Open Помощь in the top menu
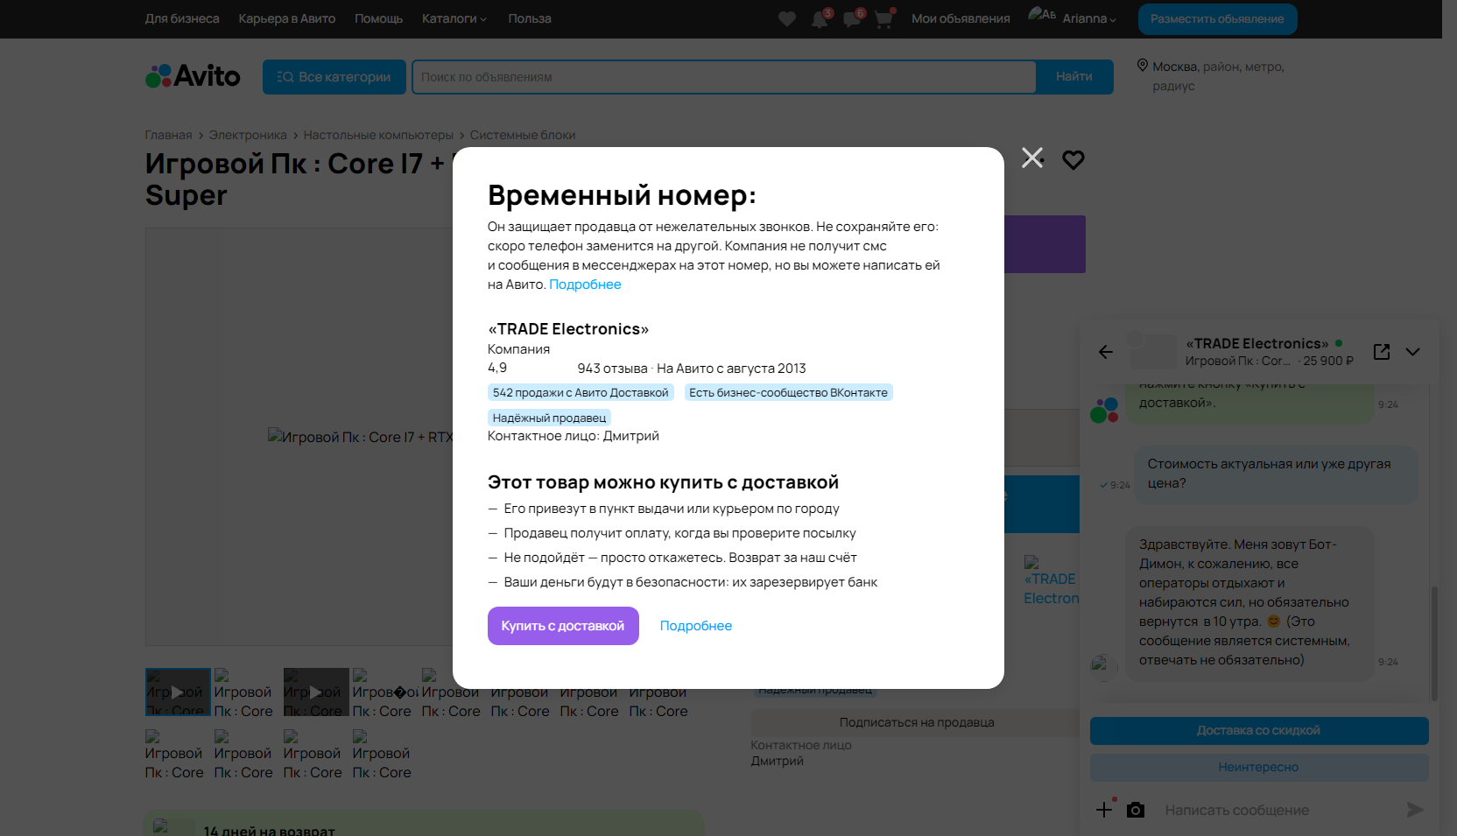 (x=379, y=18)
